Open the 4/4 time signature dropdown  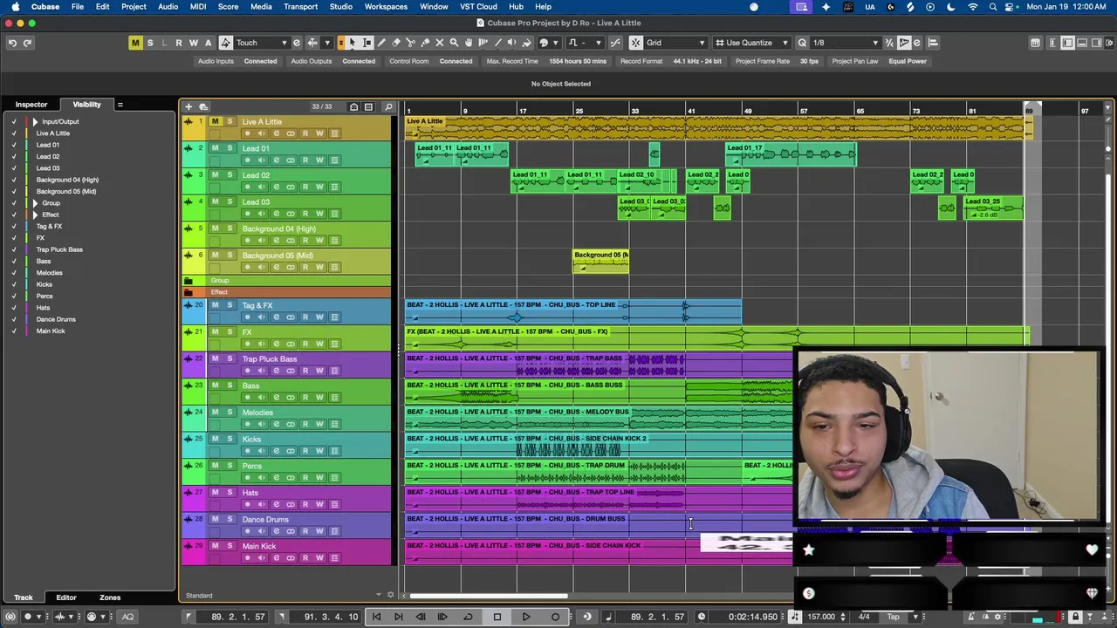pos(864,617)
